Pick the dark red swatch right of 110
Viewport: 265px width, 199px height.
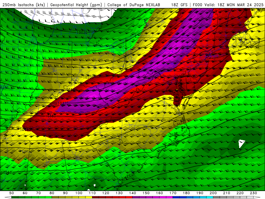click(x=95, y=197)
